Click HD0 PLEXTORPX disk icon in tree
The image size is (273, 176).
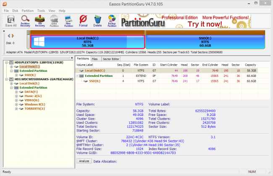(11, 62)
